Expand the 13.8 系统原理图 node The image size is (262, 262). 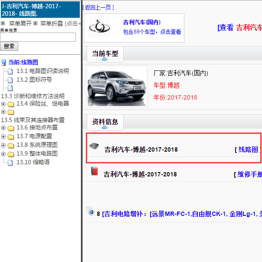(x=3, y=145)
